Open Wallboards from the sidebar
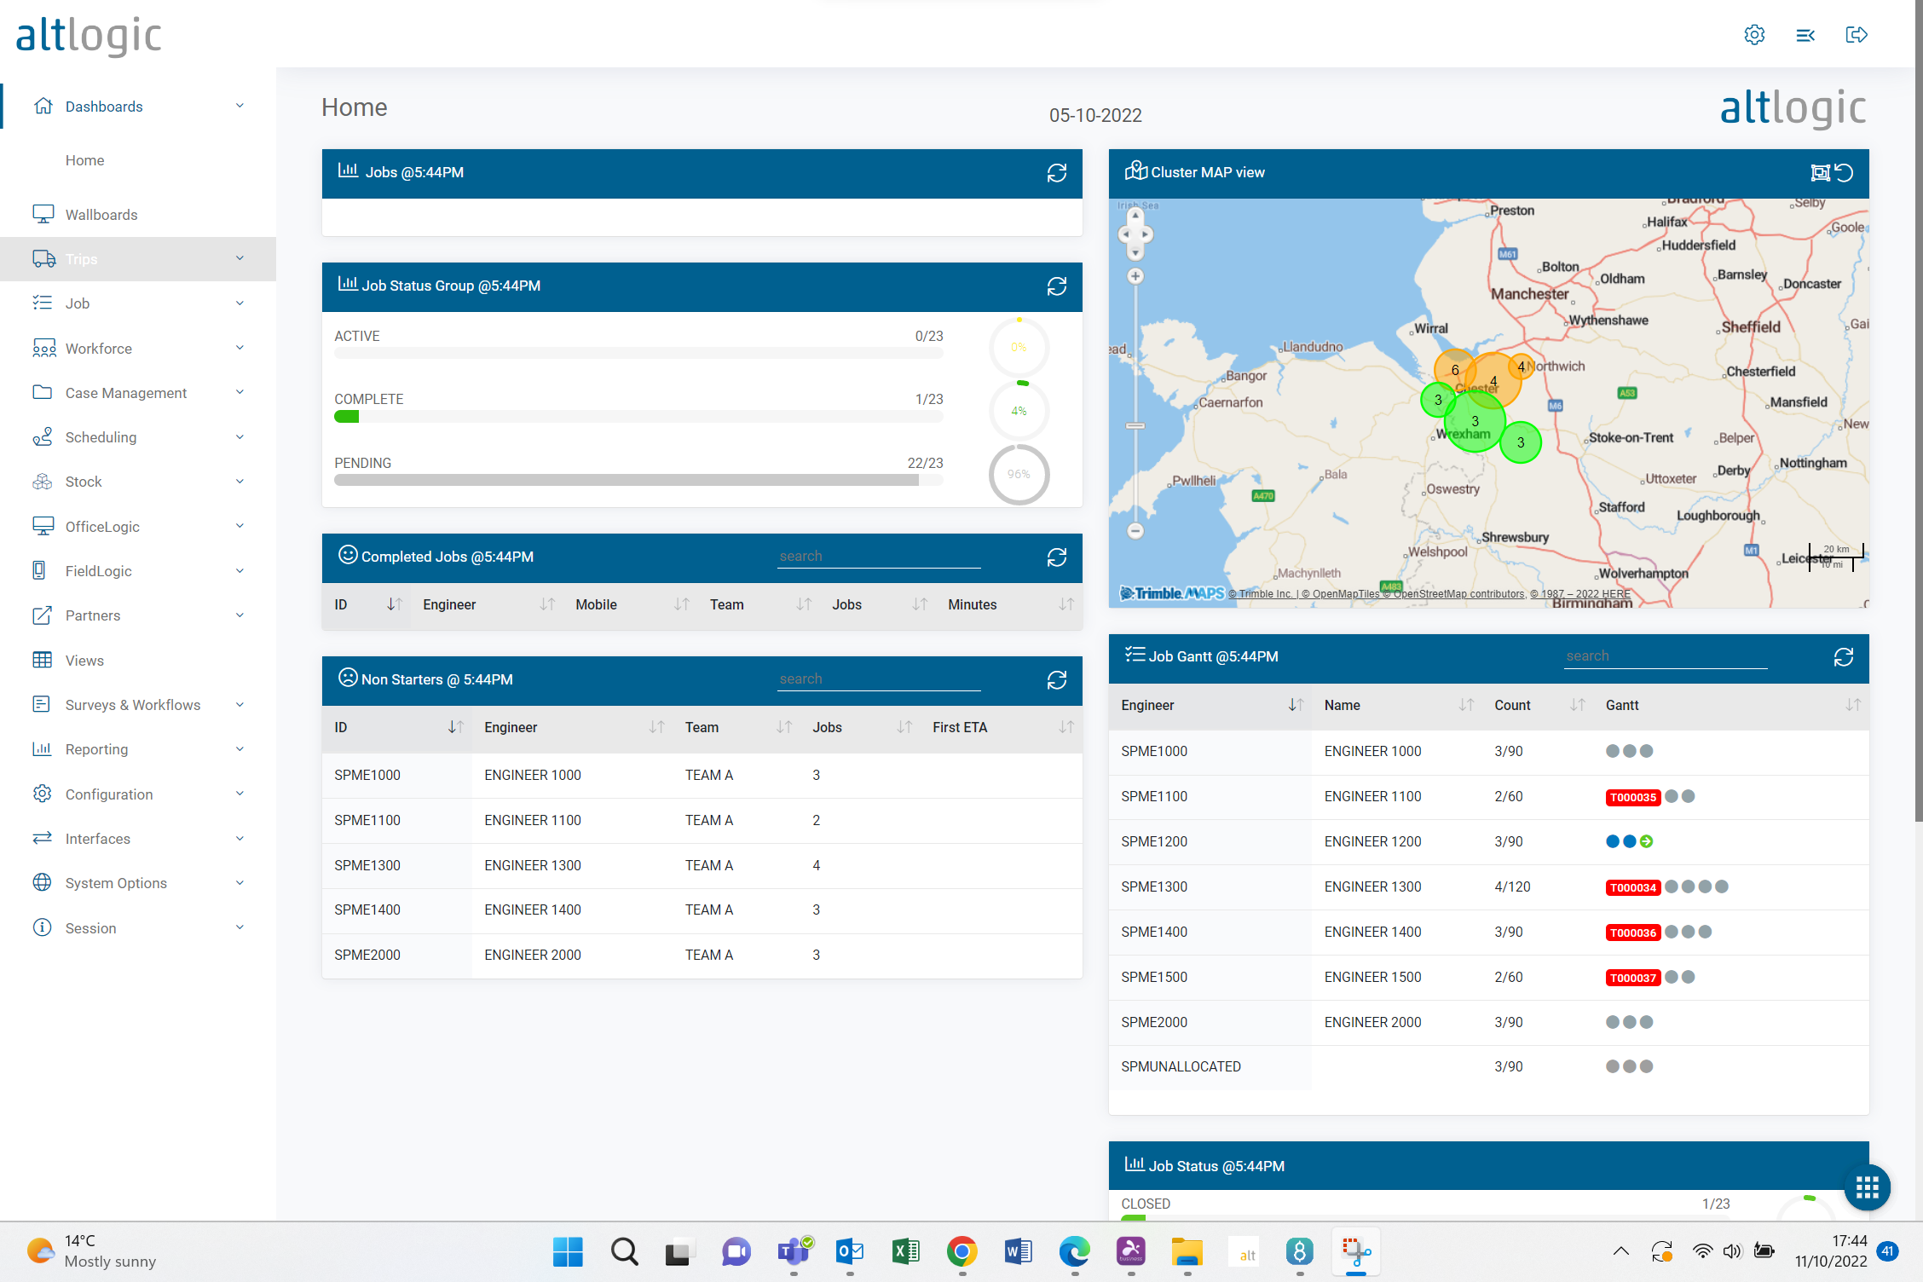 click(101, 215)
